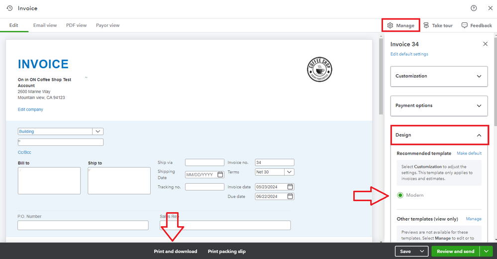Open the Invoice date calendar icon
The width and height of the screenshot is (497, 259).
coord(290,187)
